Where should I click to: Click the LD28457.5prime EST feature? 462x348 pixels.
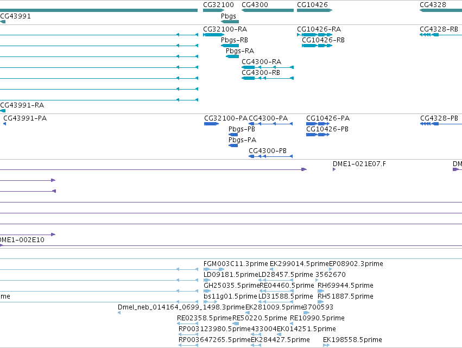click(x=276, y=280)
